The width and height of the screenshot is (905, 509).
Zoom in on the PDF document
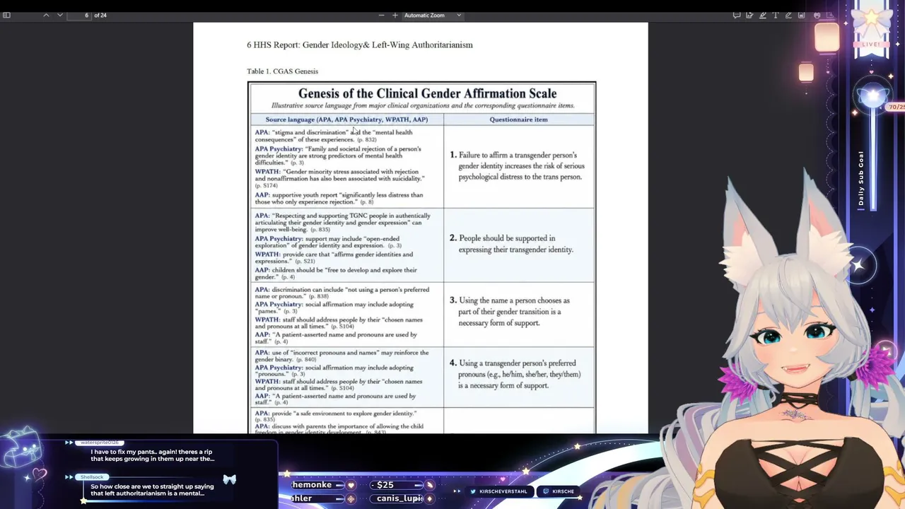pyautogui.click(x=395, y=15)
